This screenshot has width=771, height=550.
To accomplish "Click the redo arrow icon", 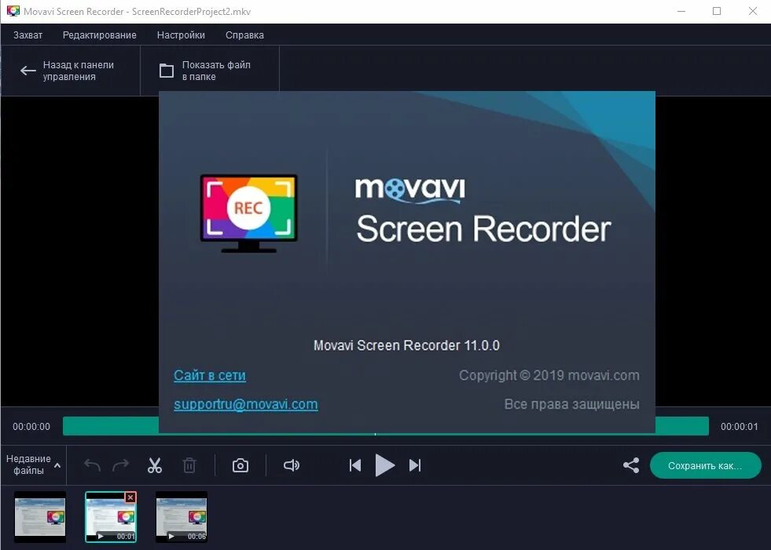I will point(120,465).
